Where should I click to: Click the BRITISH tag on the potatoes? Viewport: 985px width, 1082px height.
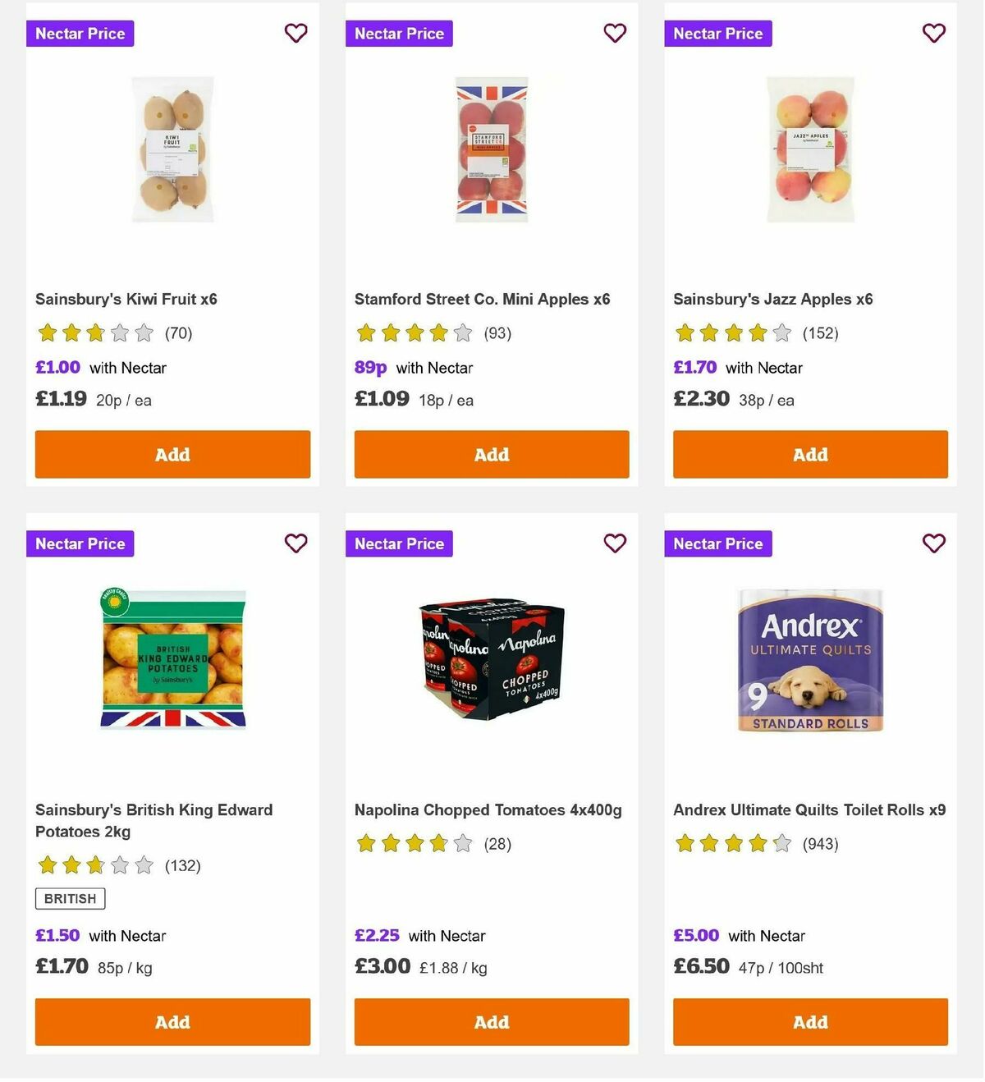(x=69, y=899)
